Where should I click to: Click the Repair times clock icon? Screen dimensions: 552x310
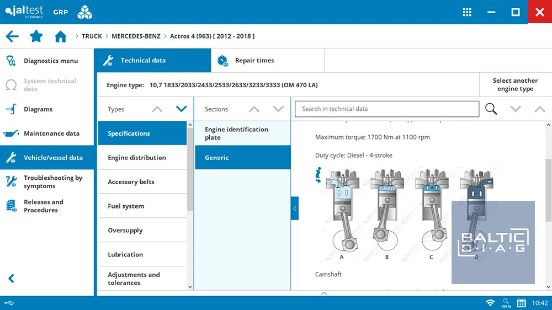pos(222,61)
